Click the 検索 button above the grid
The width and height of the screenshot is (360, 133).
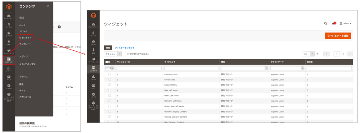click(108, 48)
